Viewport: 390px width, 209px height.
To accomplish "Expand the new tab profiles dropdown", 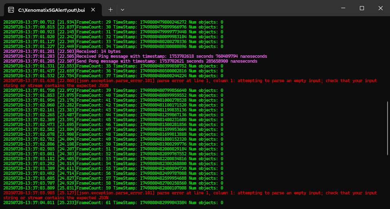I will coord(123,9).
